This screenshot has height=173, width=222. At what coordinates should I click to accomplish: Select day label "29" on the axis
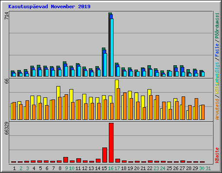195,168
